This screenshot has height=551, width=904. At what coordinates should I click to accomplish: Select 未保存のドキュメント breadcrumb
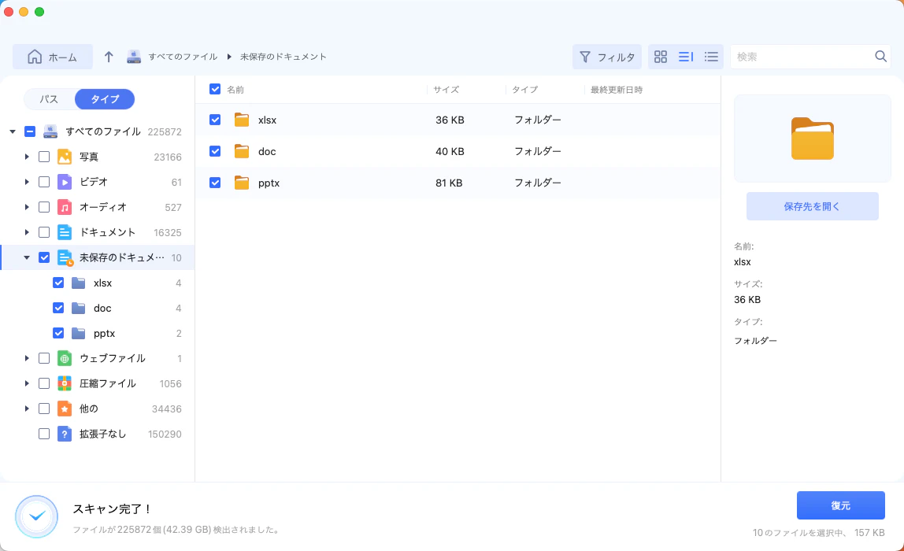pos(283,57)
